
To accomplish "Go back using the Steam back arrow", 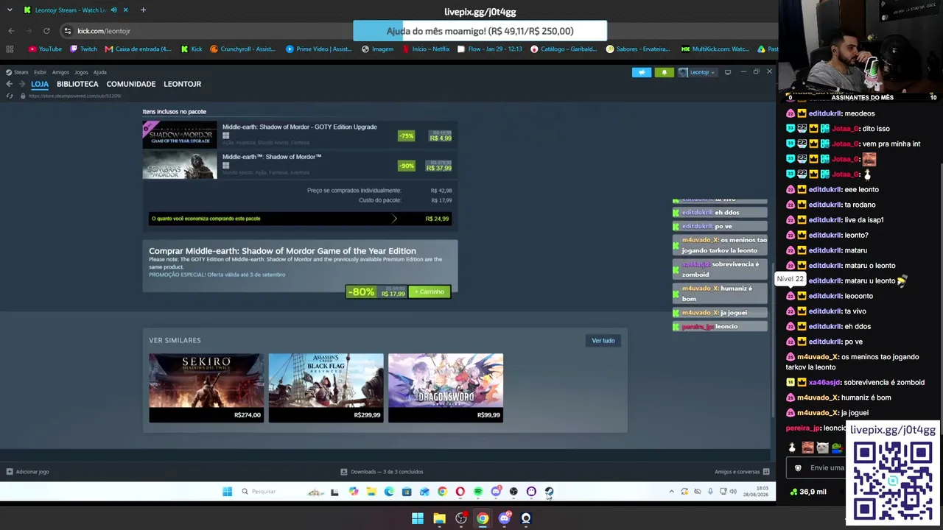I will pyautogui.click(x=10, y=84).
